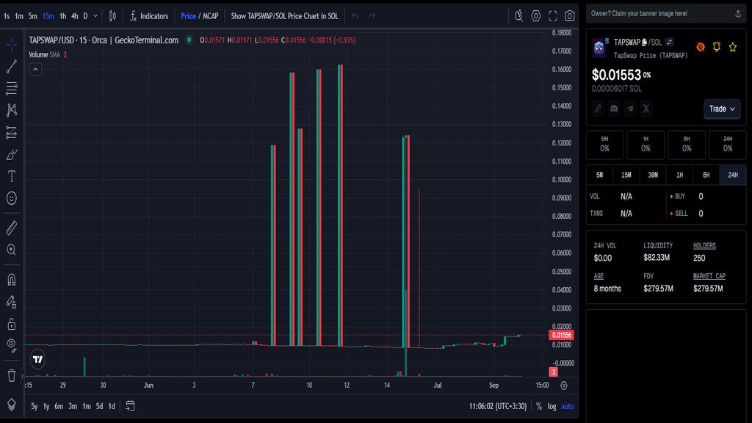Open the HOLDERS link
Viewport: 752px width, 423px height.
coord(704,245)
